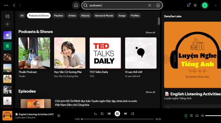221x123 pixels.
Task: Pause the playing episode
Action: tap(117, 114)
